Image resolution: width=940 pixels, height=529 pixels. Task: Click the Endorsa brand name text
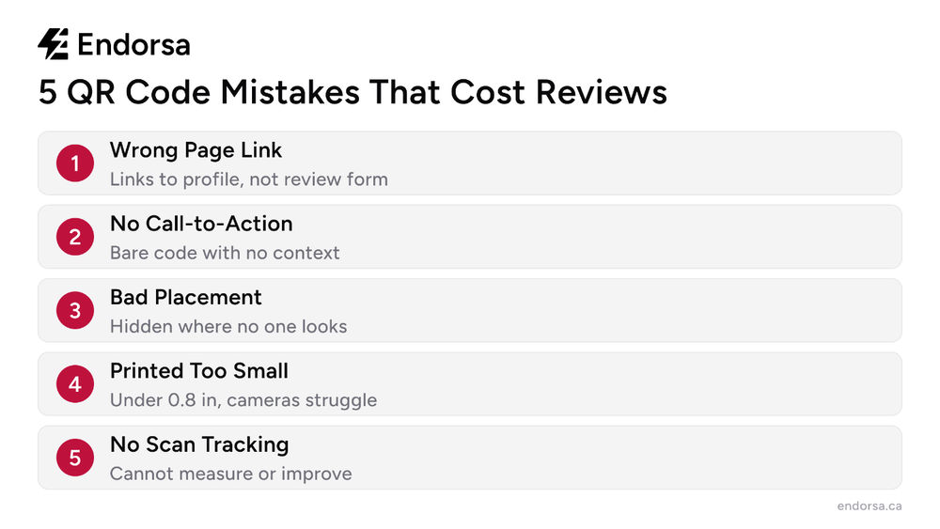click(x=133, y=45)
